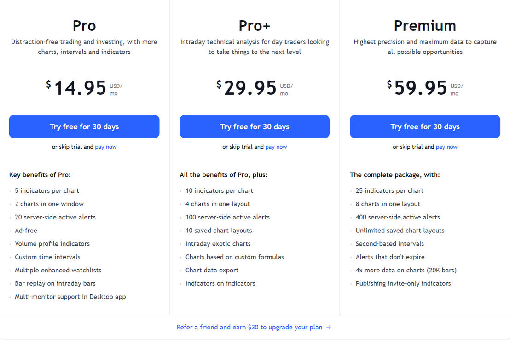Screen dimensions: 510x340
Task: Click 'pay now' link under the Pro+ plan
Action: pyautogui.click(x=276, y=146)
